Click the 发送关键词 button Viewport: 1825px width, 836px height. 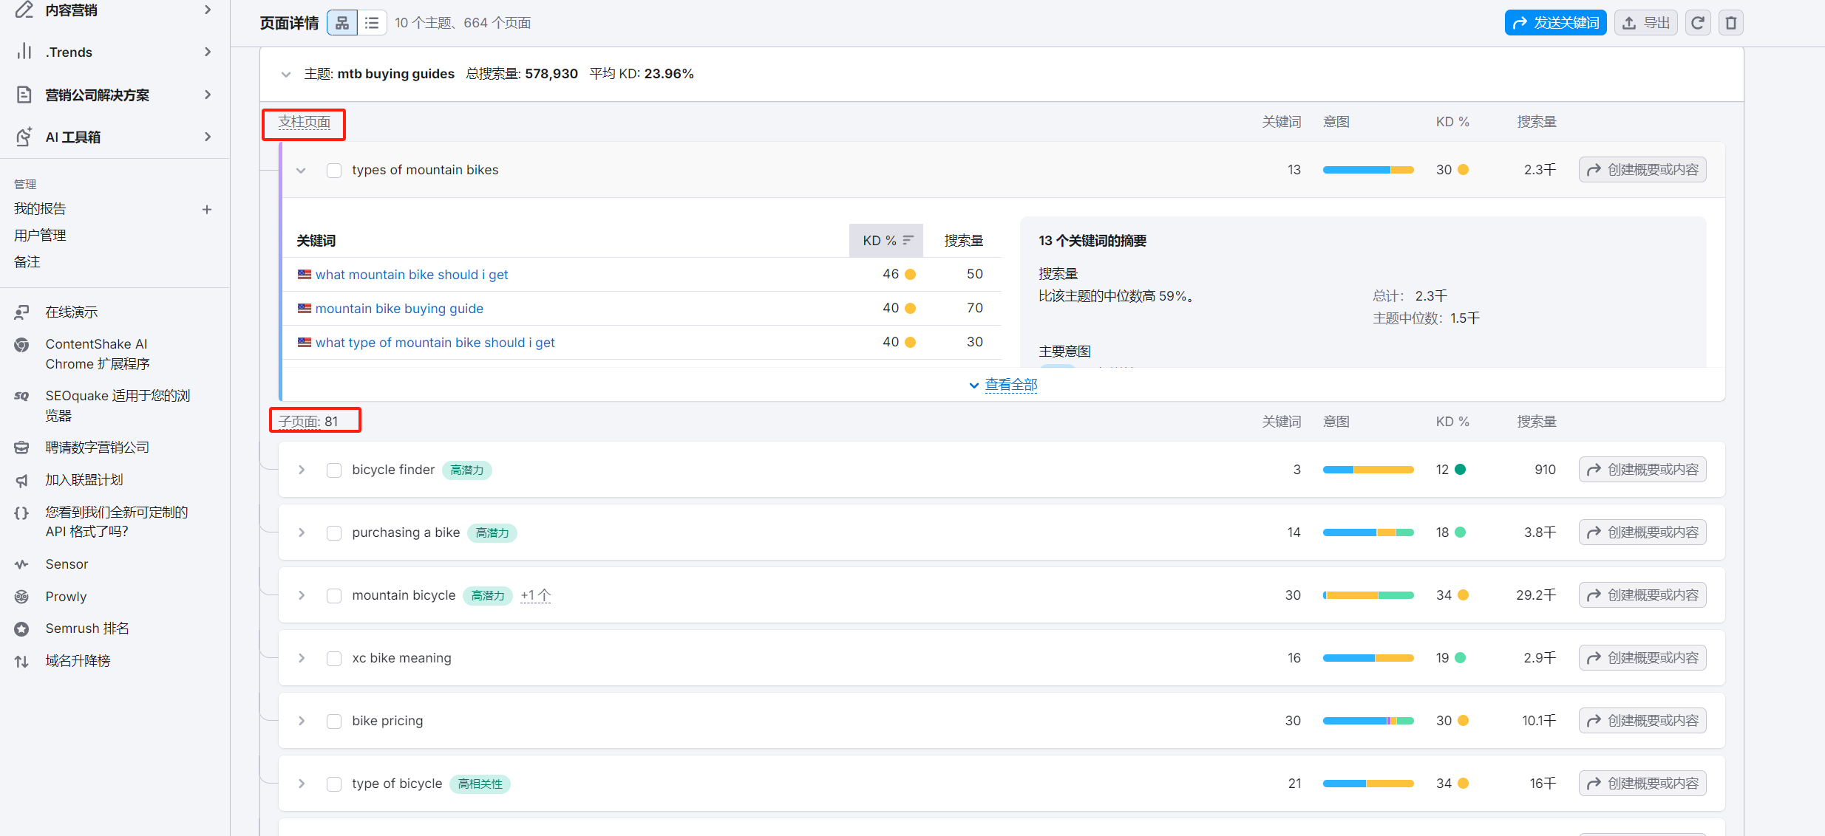[1555, 23]
